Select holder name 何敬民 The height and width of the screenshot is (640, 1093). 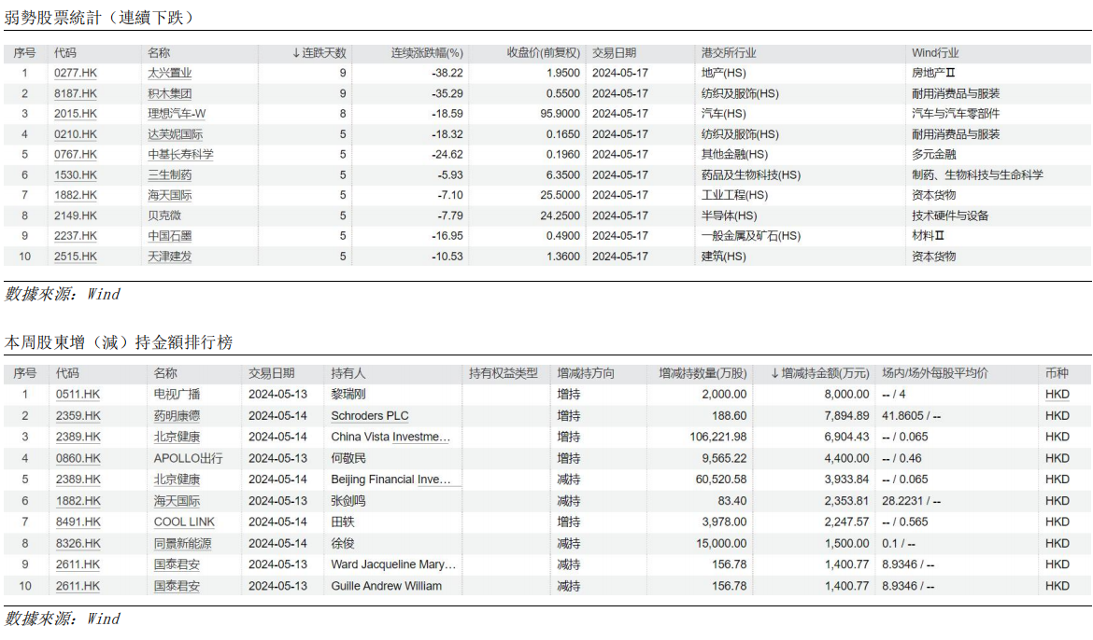coord(348,458)
